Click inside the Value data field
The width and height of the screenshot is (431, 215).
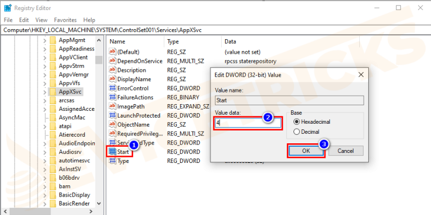[248, 123]
